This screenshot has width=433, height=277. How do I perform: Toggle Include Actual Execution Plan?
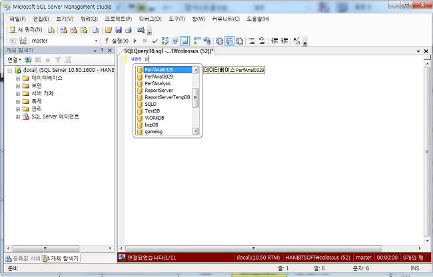point(197,41)
